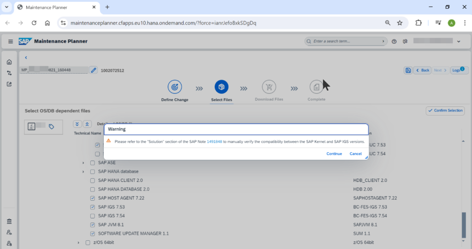
Task: Collapse all rows with double-up arrows
Action: pyautogui.click(x=87, y=124)
